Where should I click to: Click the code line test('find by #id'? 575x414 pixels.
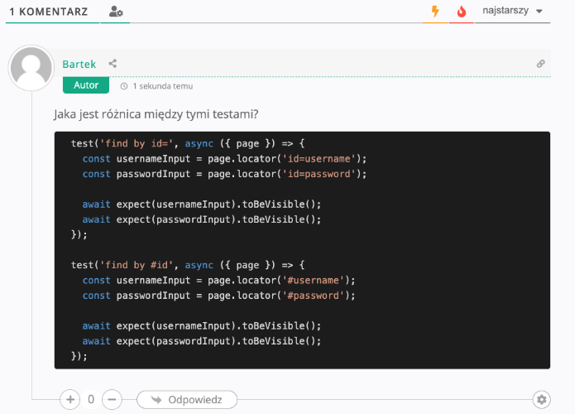[x=188, y=265]
